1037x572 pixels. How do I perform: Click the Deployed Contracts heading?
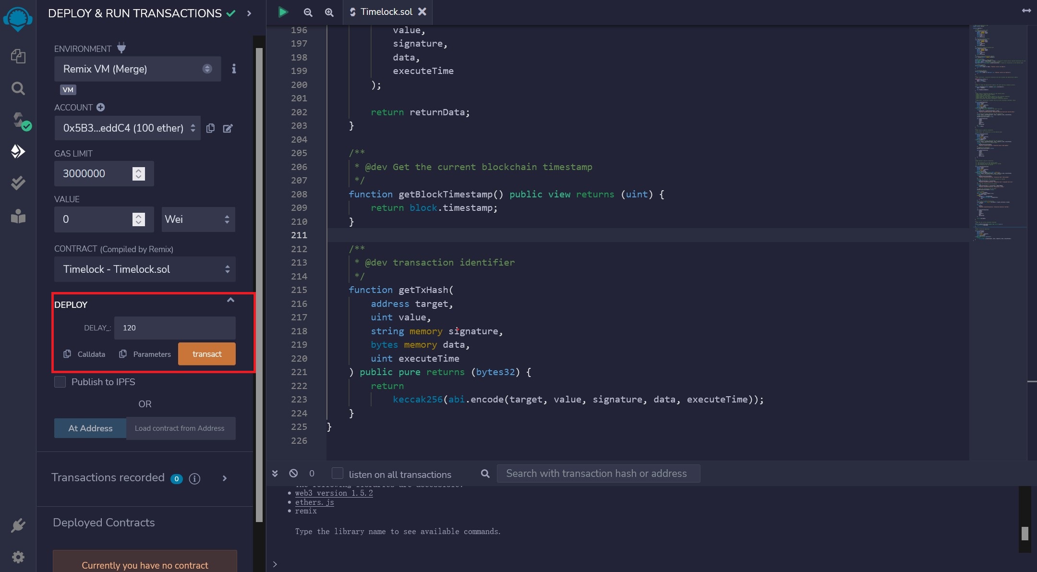104,523
